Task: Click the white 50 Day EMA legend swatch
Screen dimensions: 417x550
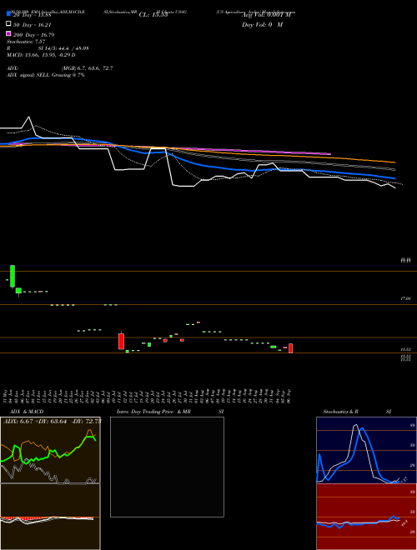Action: click(x=8, y=24)
